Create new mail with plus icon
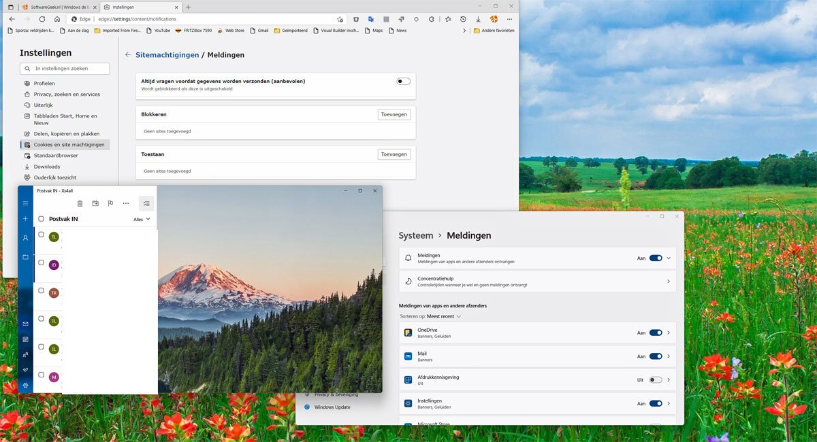817x442 pixels. 25,219
